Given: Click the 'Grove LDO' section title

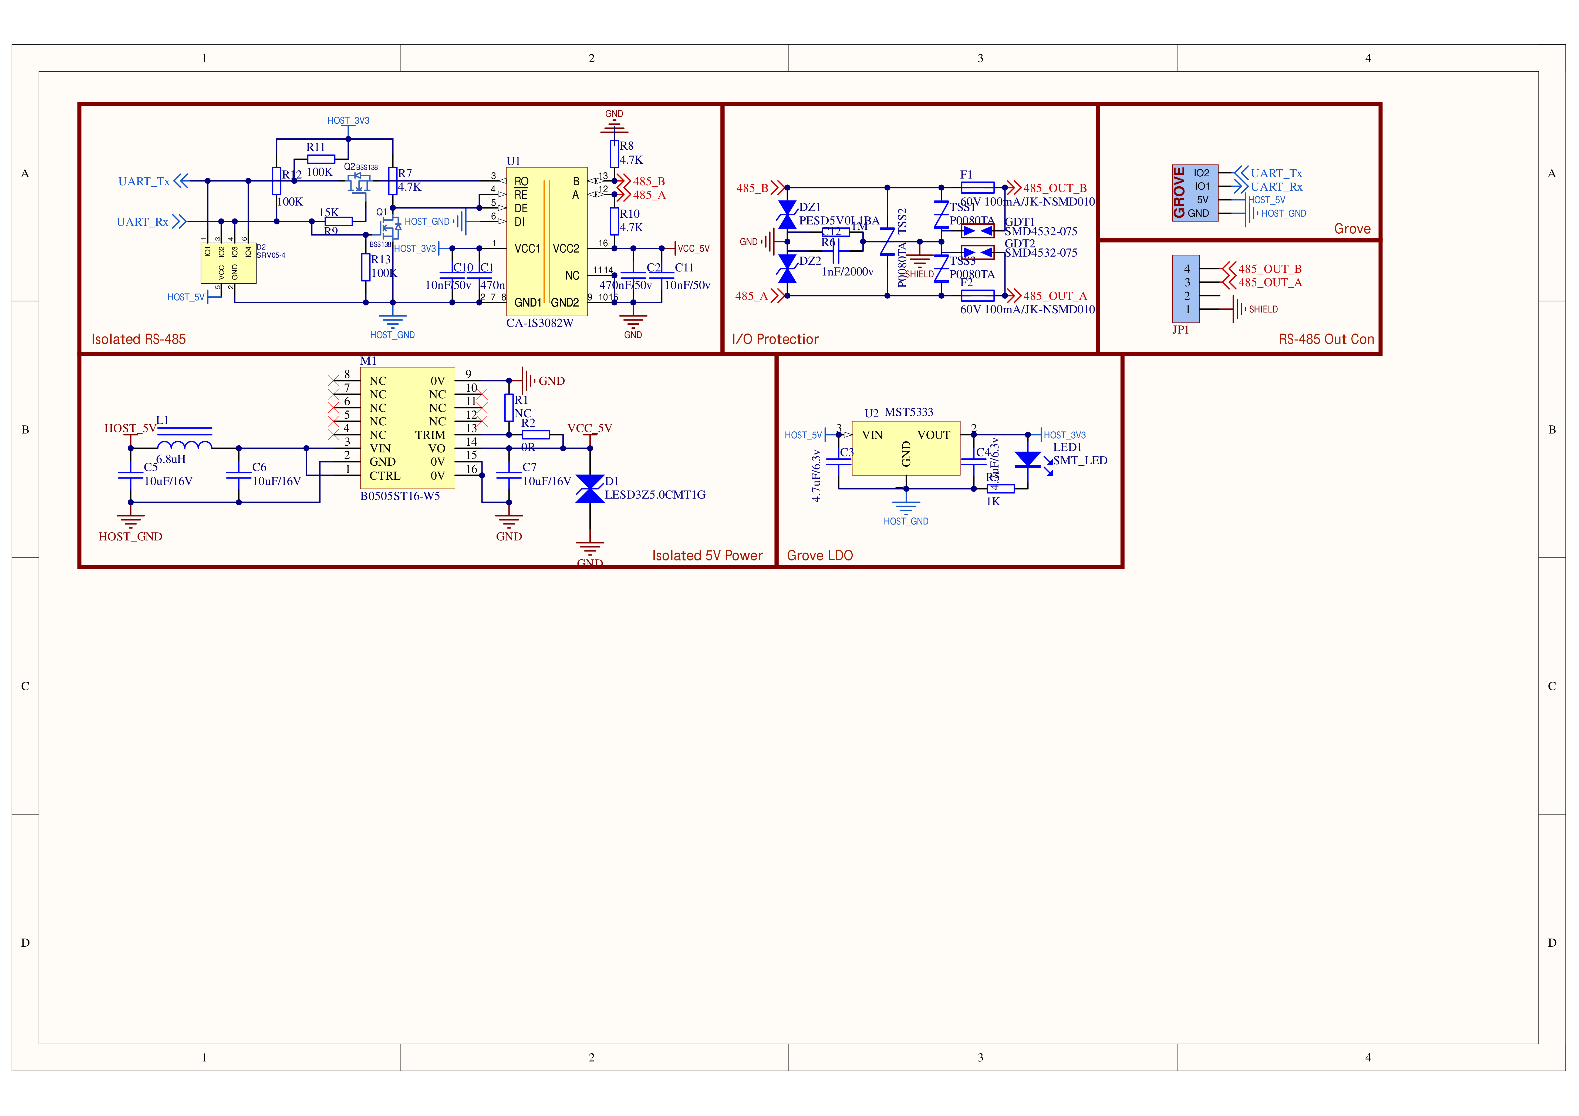Looking at the screenshot, I should [820, 555].
